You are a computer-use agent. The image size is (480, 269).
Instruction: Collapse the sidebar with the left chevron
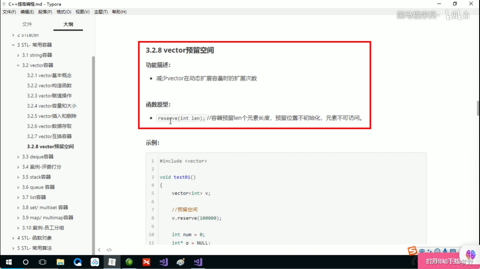[x=99, y=250]
